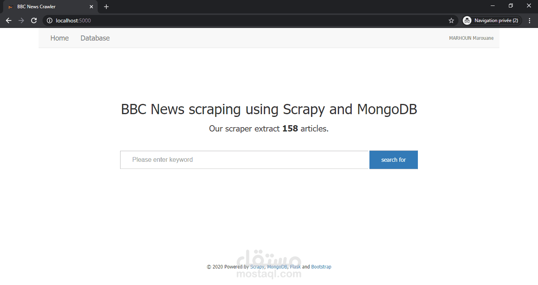Open the Chrome three-dot menu
Image resolution: width=538 pixels, height=285 pixels.
(529, 20)
